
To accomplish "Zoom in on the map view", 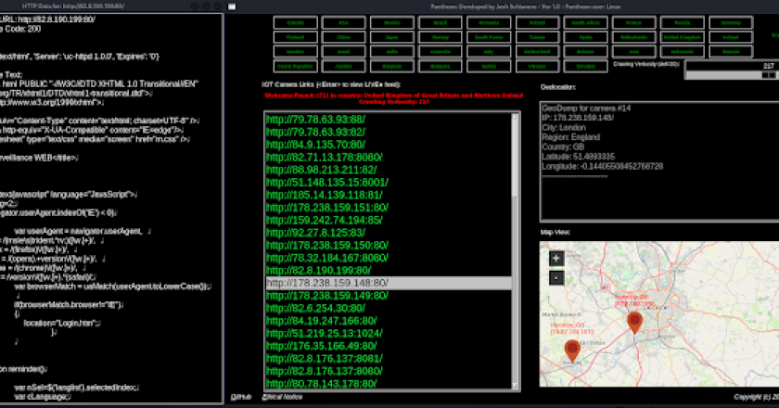I will [x=556, y=259].
